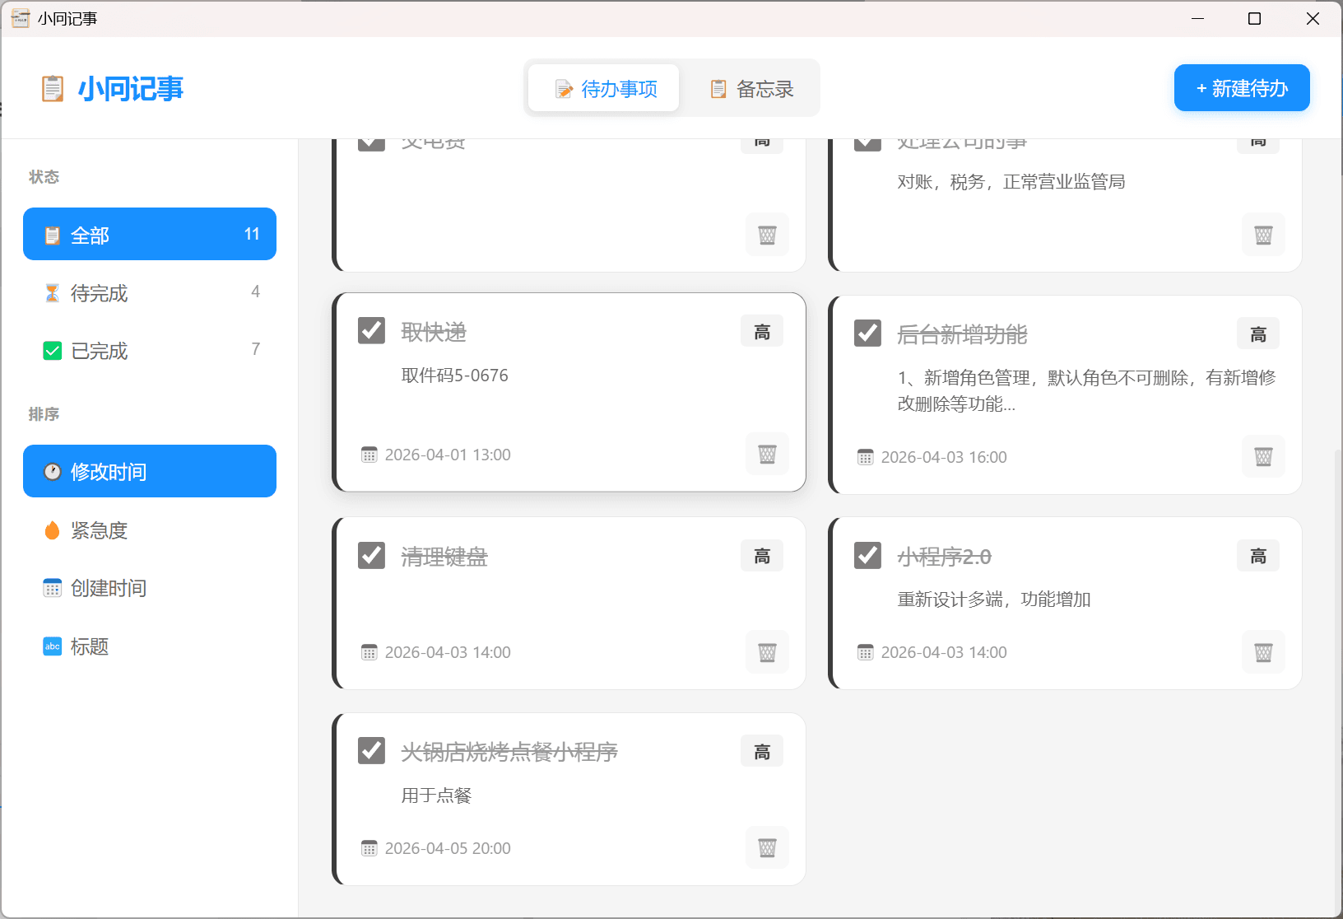Click trash icon on the 对账，税务 card
The height and width of the screenshot is (919, 1343).
(1263, 235)
